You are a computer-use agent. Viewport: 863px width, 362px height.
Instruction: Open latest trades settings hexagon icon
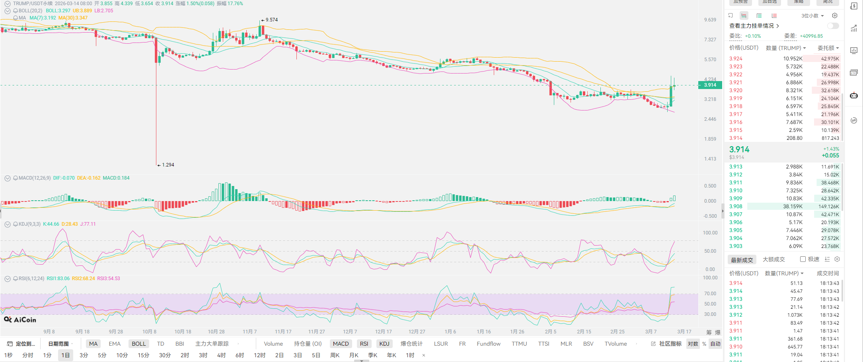[837, 259]
